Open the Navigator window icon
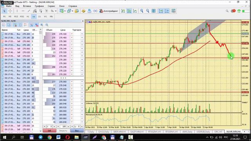Screen dimensions: 251x141 [x=84, y=11]
